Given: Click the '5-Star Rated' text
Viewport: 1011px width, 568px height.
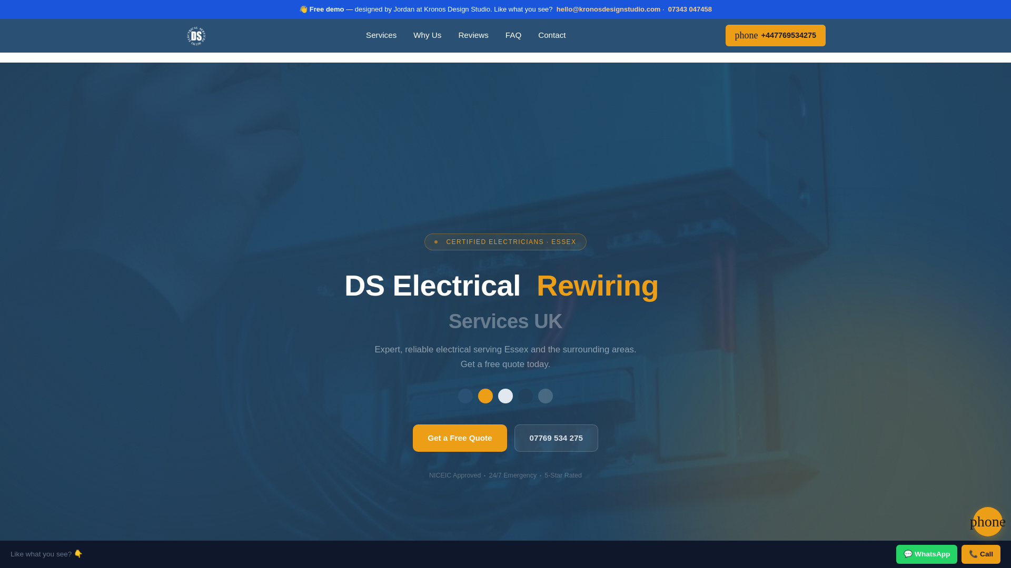Looking at the screenshot, I should point(563,475).
